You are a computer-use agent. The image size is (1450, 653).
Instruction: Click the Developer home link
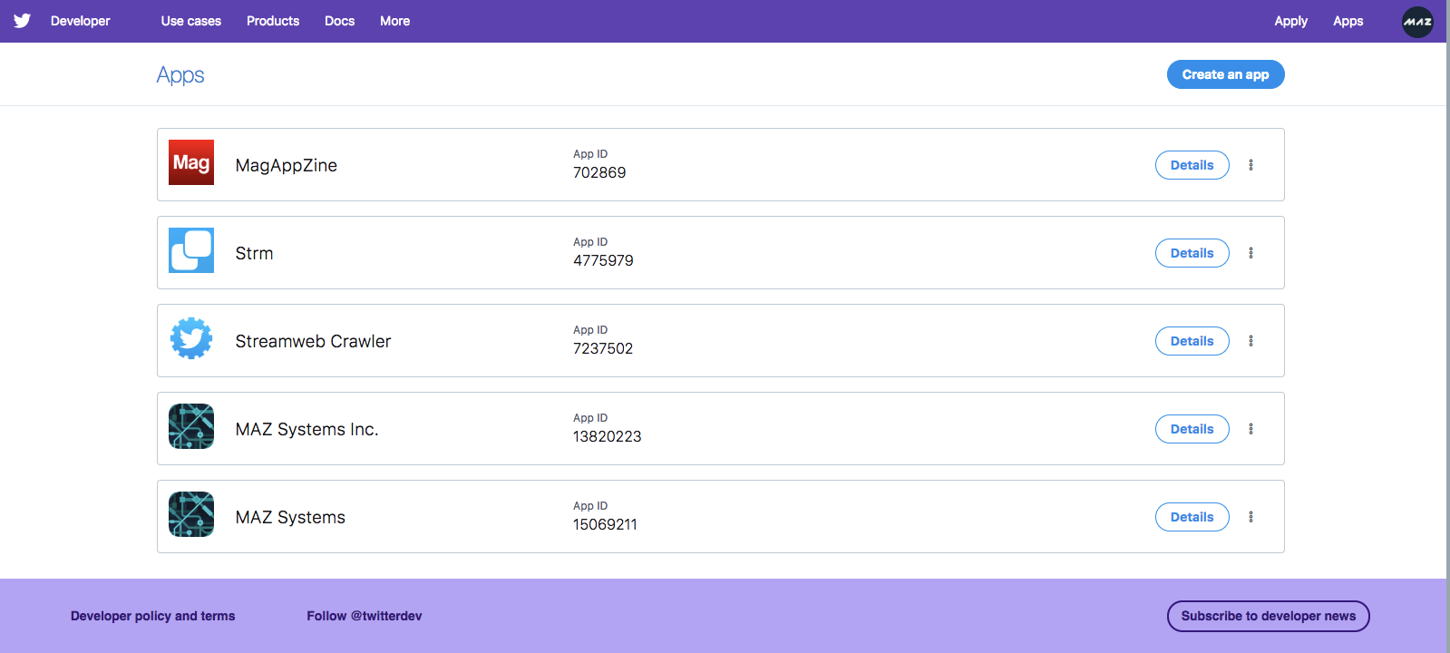[81, 21]
